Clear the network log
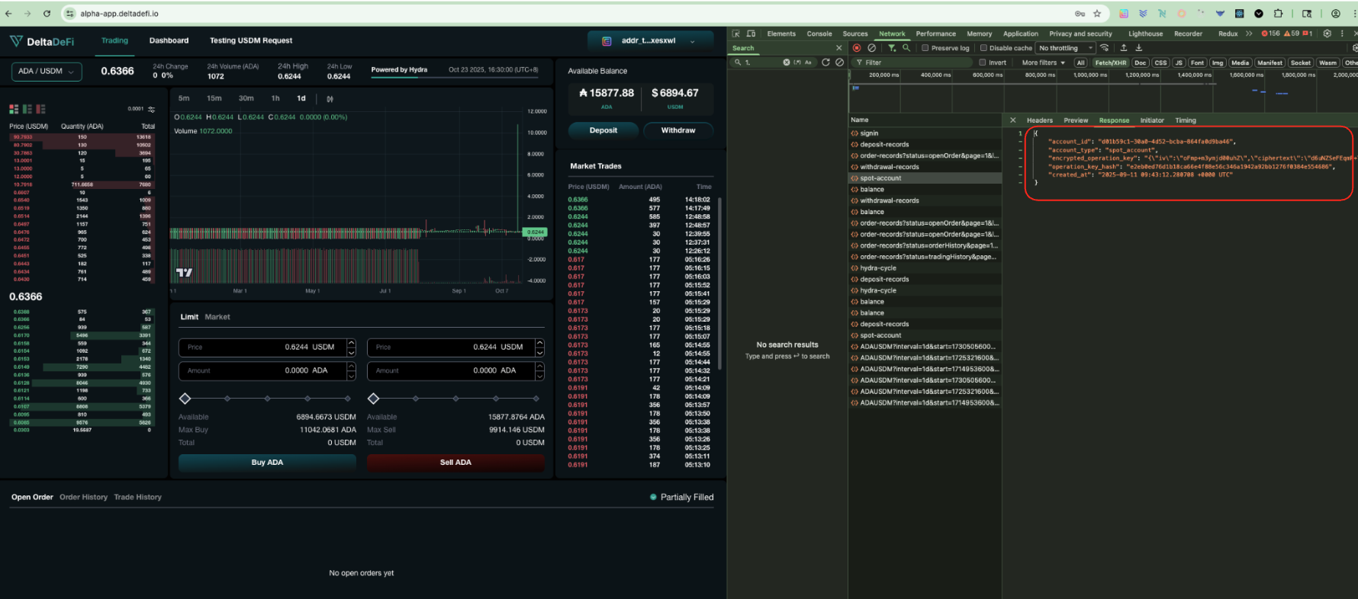Screen dimensions: 1358x599 [x=872, y=48]
